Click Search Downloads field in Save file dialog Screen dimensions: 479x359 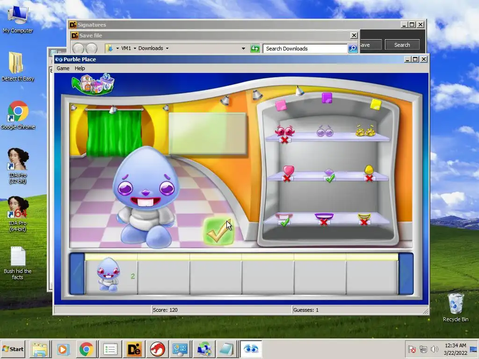coord(305,49)
